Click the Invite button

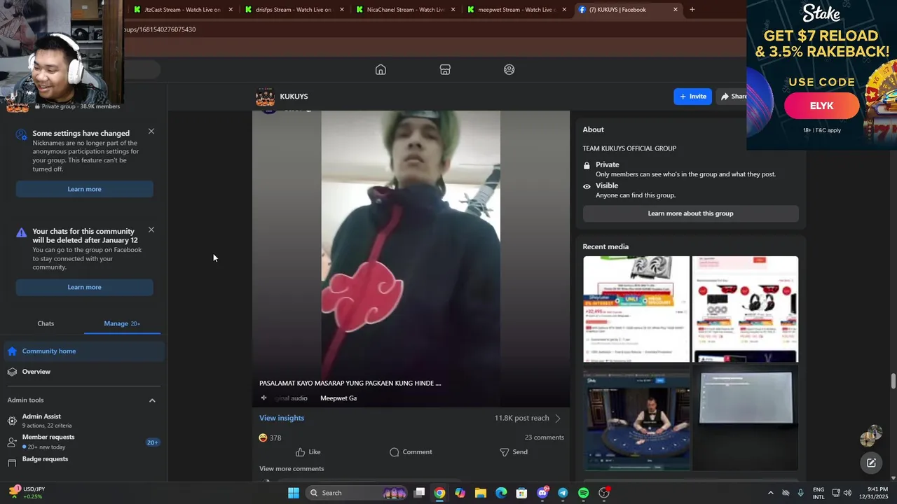692,97
